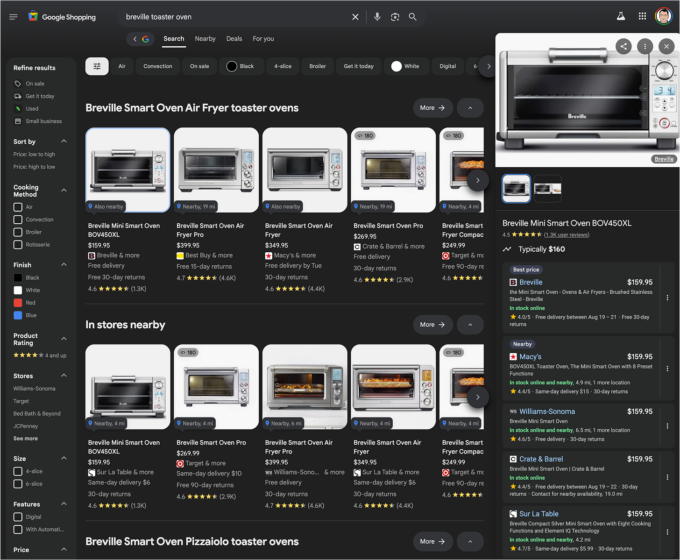Click the price trend icon

point(507,249)
